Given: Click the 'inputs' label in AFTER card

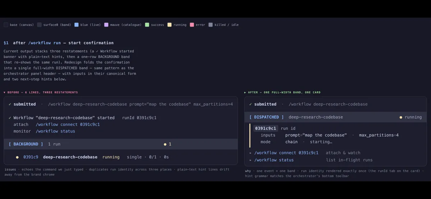Looking at the screenshot, I should coord(268,135).
